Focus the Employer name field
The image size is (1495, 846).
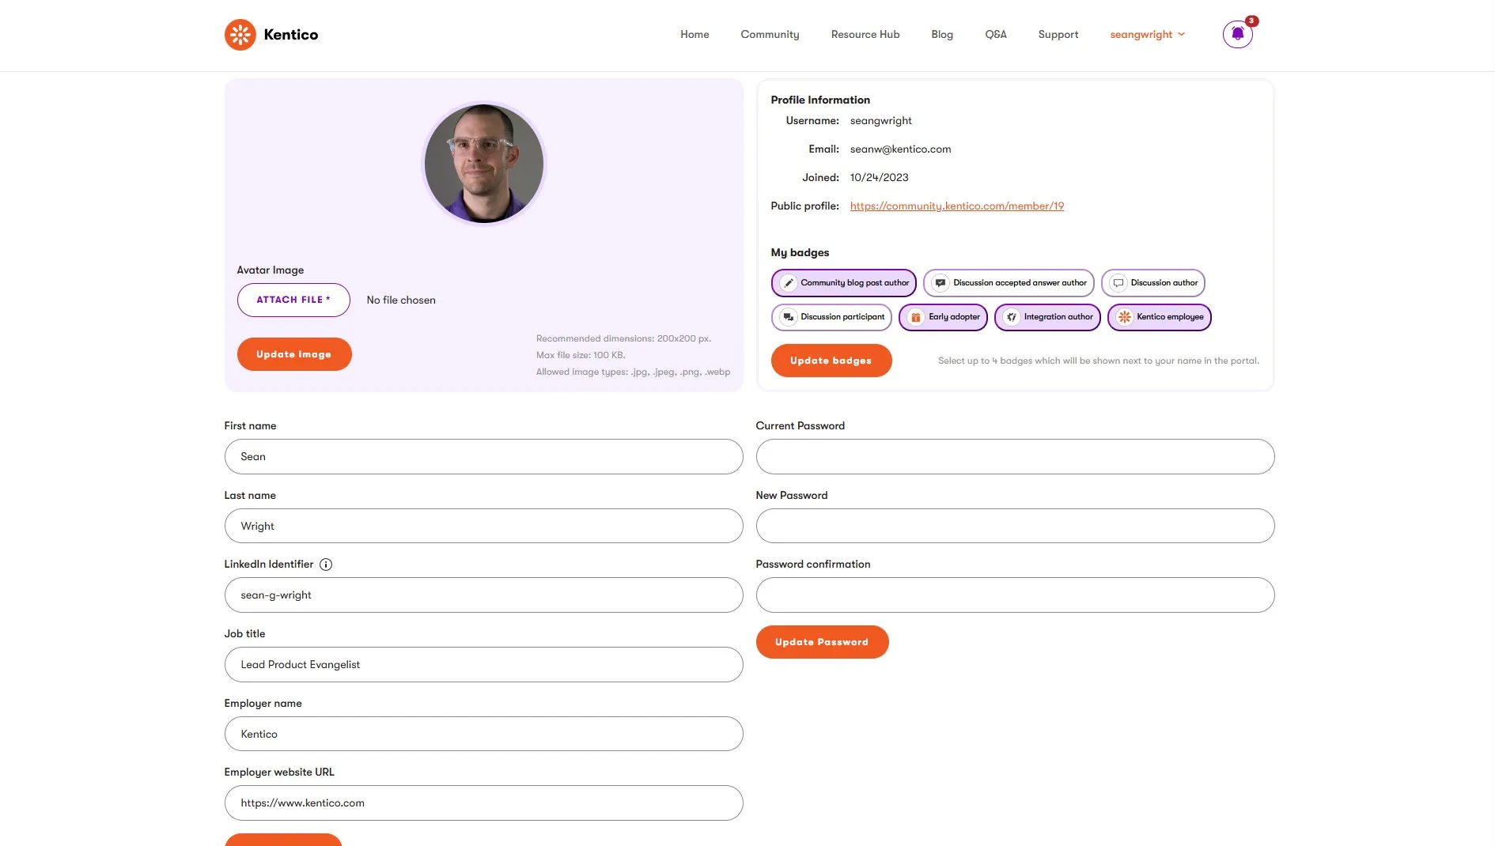click(x=484, y=735)
